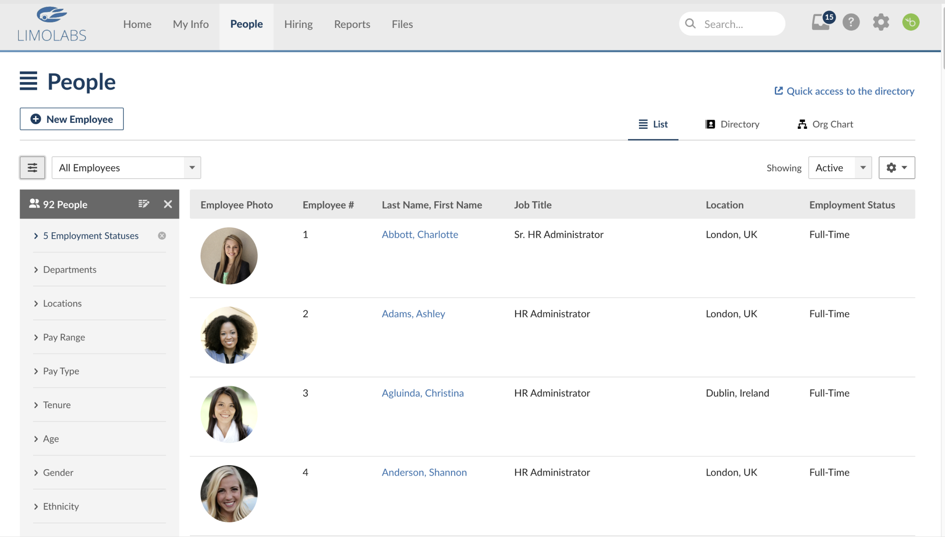This screenshot has height=537, width=945.
Task: Click the New Employee button
Action: (x=72, y=119)
